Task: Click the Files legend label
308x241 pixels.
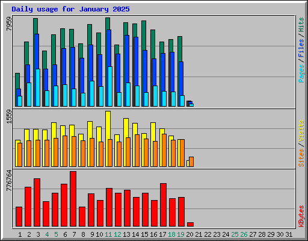Action: (x=301, y=48)
